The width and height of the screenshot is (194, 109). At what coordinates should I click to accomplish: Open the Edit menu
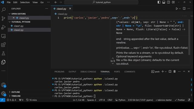[15, 2]
